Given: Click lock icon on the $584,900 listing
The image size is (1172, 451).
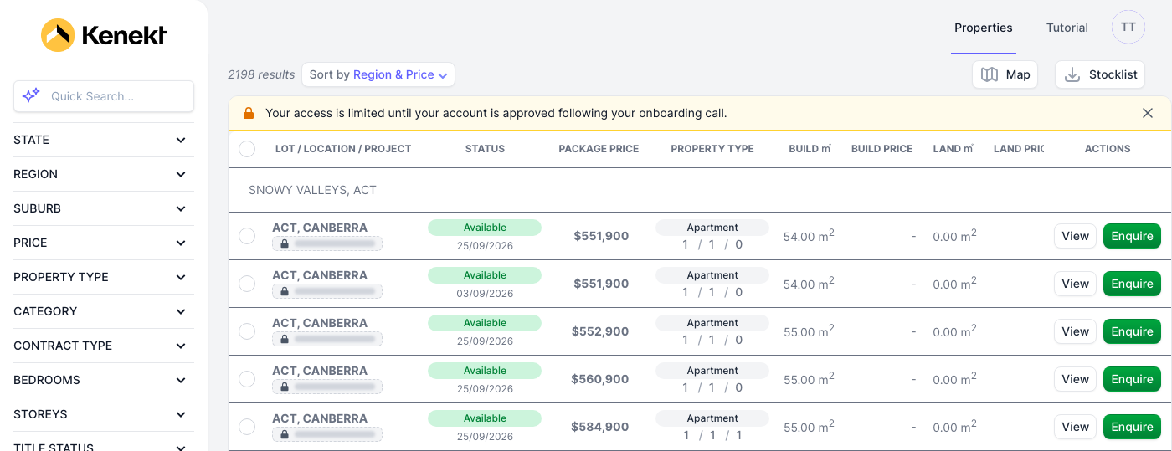Looking at the screenshot, I should [x=285, y=434].
